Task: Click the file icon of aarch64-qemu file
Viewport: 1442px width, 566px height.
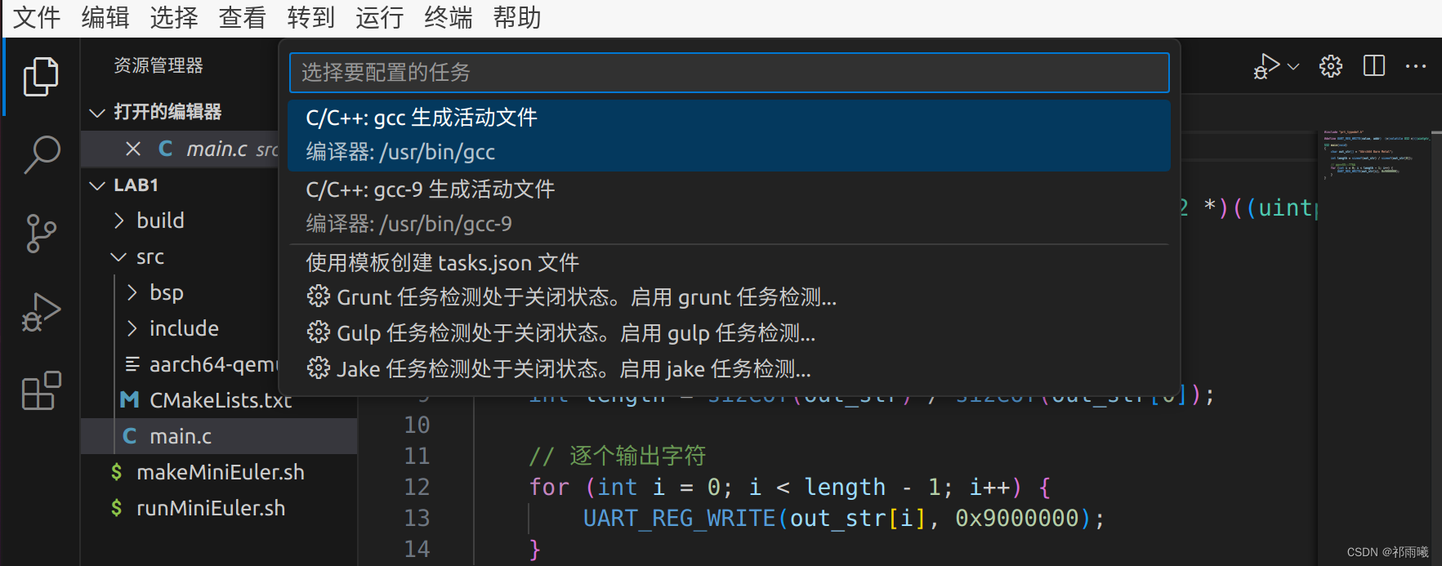Action: [132, 363]
